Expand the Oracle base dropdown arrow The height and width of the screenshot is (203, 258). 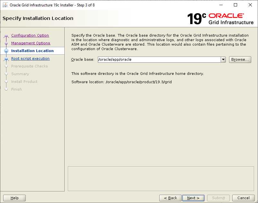pos(223,59)
